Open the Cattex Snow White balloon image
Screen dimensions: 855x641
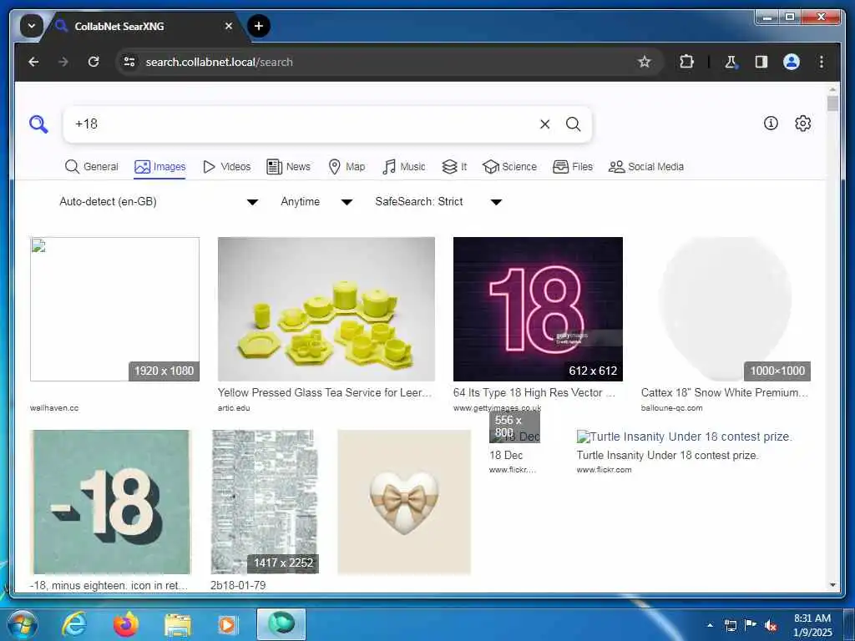[x=726, y=309]
